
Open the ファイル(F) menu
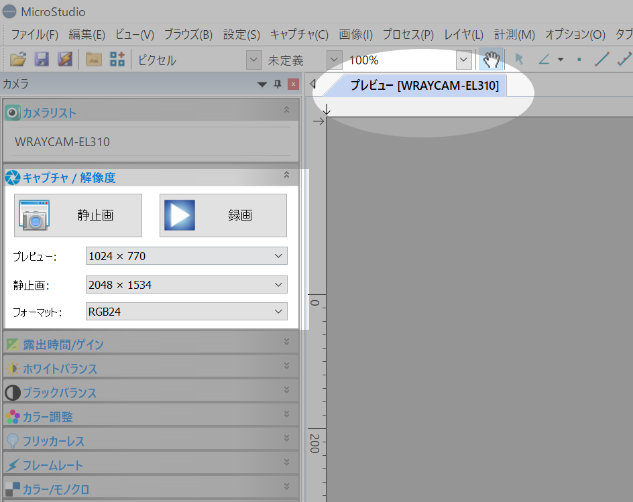[x=34, y=35]
